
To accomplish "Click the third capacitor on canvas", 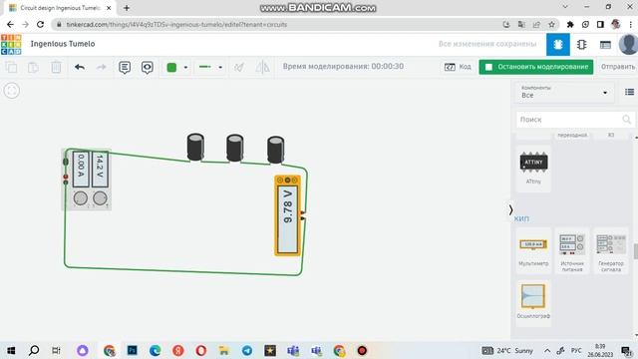I will point(275,150).
